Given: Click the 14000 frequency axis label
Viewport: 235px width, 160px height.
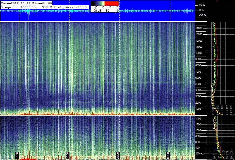Looking at the screenshot, I should coord(199,28).
